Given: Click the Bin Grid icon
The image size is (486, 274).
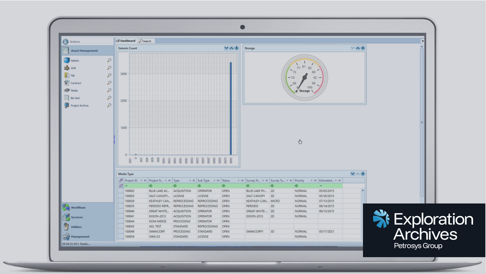Looking at the screenshot, I should tap(67, 98).
